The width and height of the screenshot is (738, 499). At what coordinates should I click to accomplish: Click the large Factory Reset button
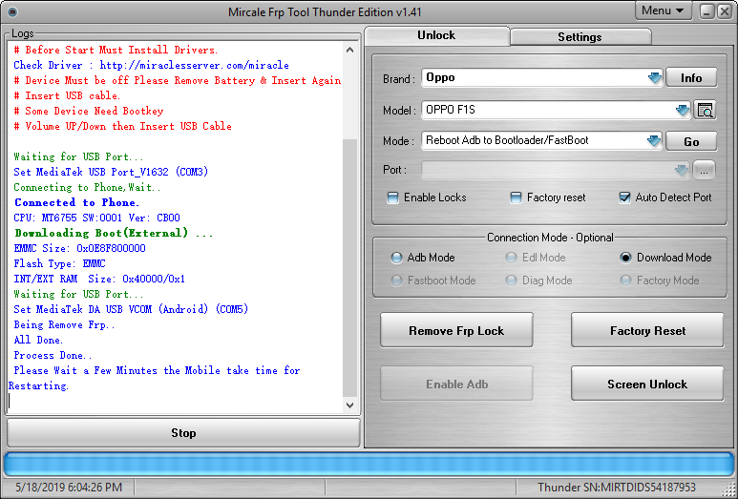[647, 331]
